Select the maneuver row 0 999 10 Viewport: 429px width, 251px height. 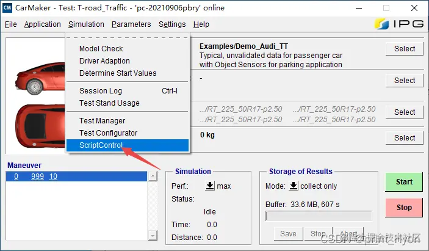tap(76, 176)
